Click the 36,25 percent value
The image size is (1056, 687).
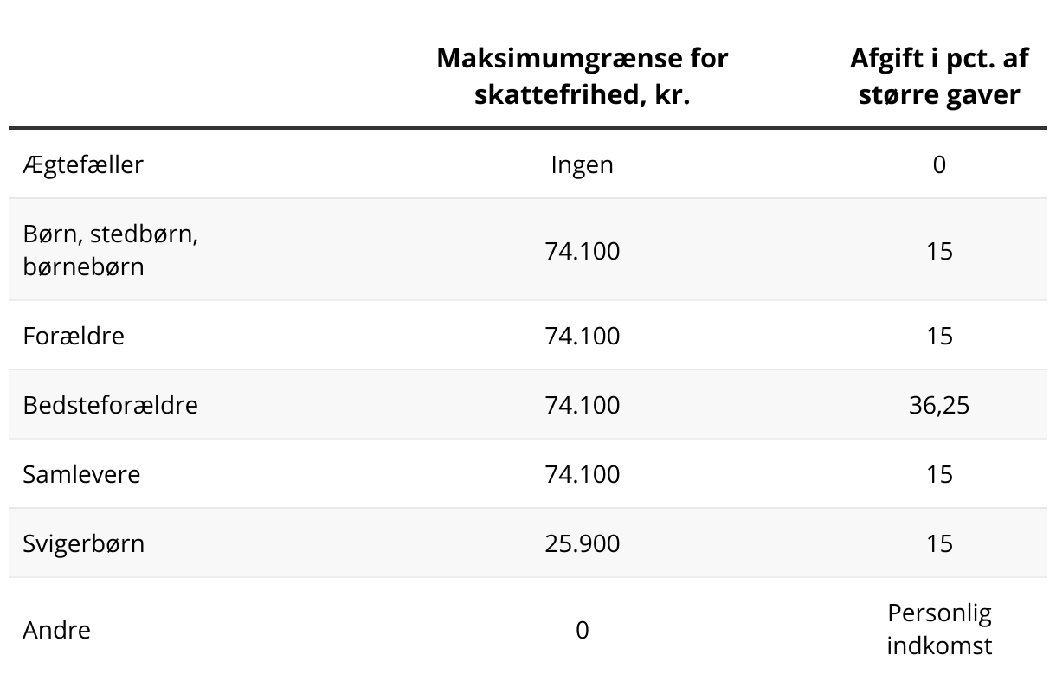939,405
